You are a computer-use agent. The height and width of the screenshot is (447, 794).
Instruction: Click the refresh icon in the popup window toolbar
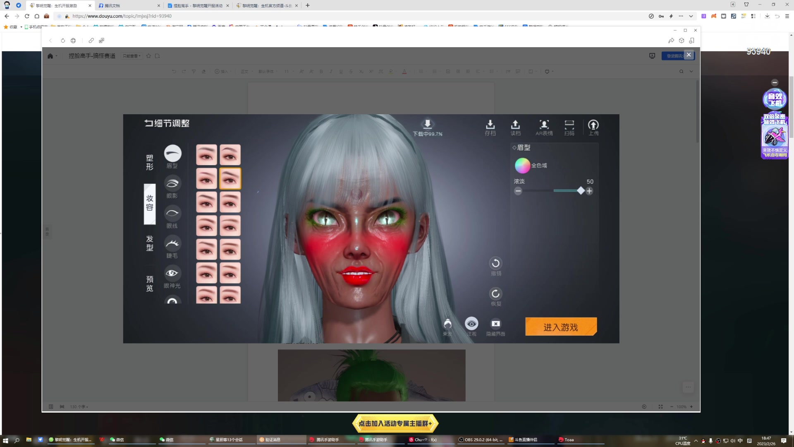(x=63, y=41)
